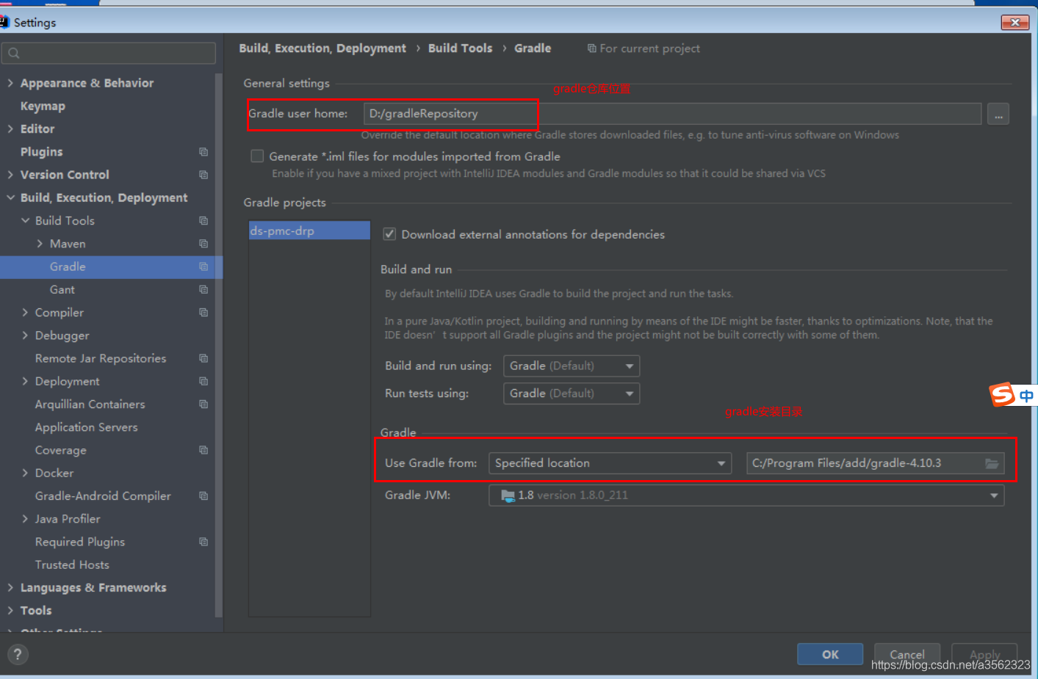
Task: Open Build and run using dropdown
Action: 571,366
